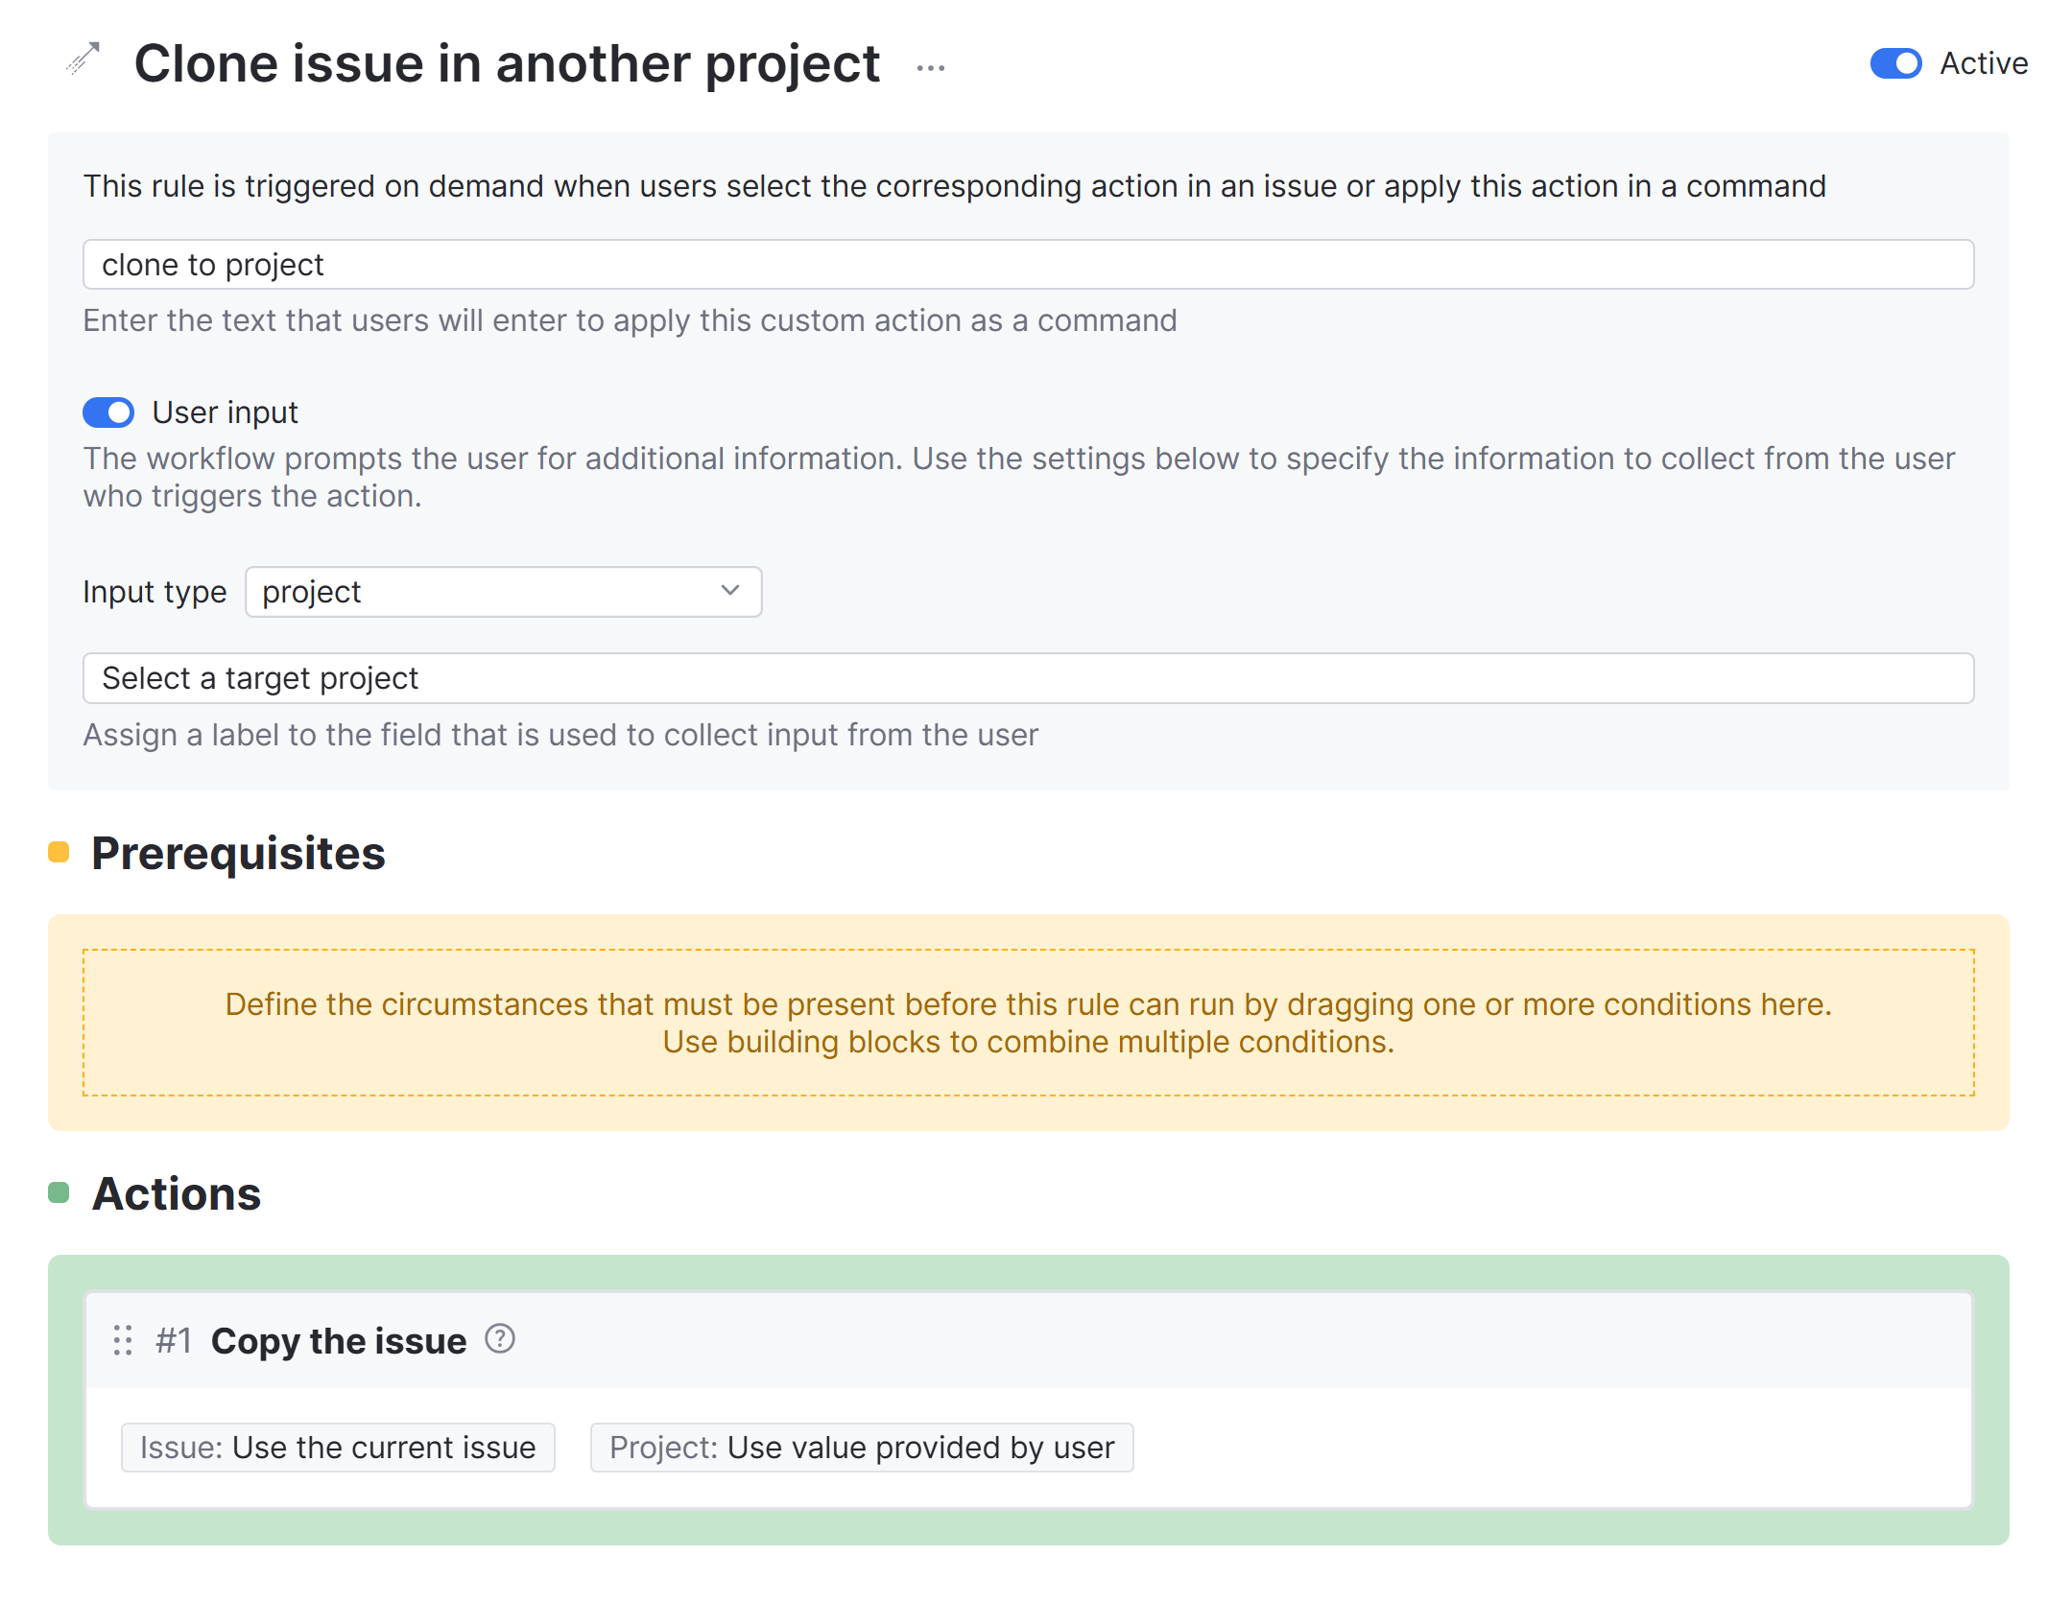
Task: Click the Actions section heading
Action: [x=177, y=1193]
